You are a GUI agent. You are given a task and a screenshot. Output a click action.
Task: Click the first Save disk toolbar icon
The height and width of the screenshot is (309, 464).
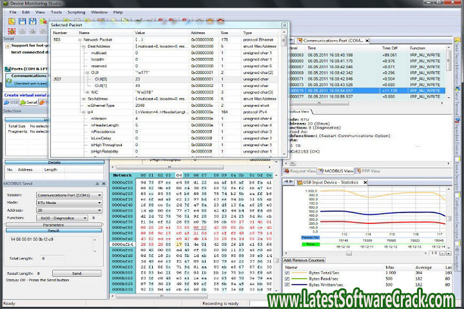pos(22,21)
